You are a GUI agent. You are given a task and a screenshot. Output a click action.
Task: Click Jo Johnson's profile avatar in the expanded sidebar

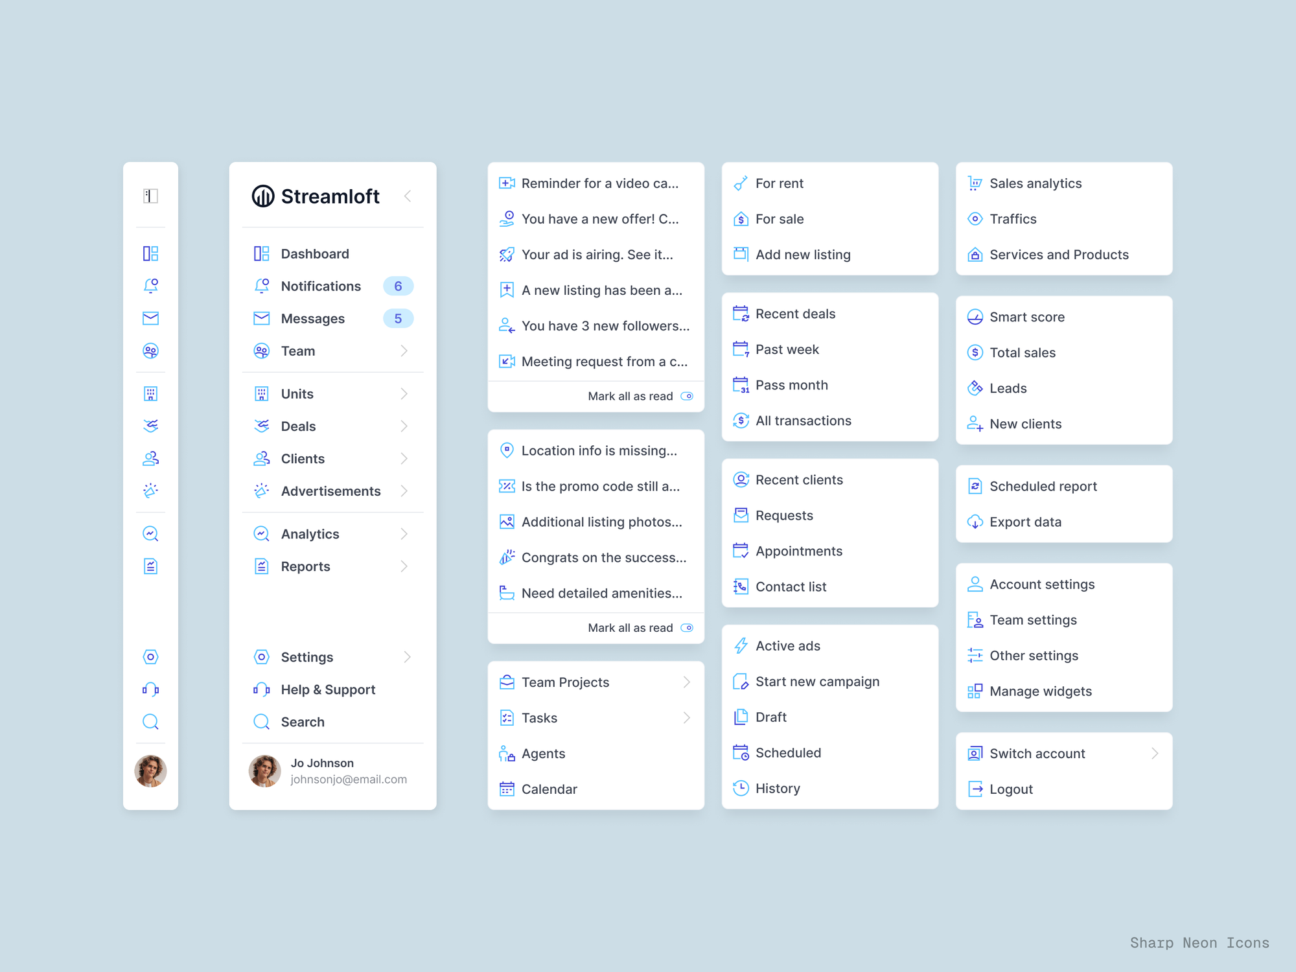[264, 771]
